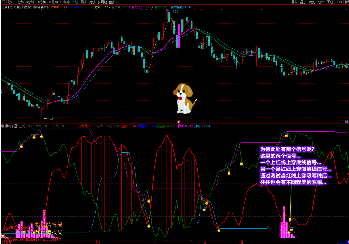The height and width of the screenshot is (244, 349).
Task: Open 多周期 multi-period view
Action: pos(102,2)
